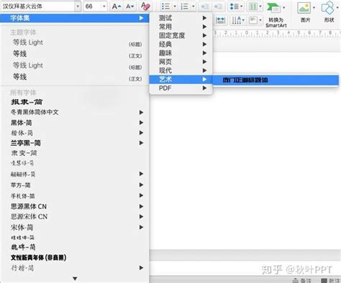This screenshot has width=341, height=283.
Task: Open the 现代 font collection submenu
Action: [x=181, y=70]
